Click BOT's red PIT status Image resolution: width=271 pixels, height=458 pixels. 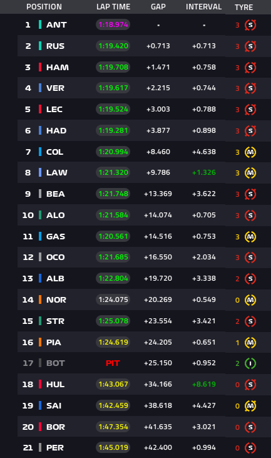(113, 363)
